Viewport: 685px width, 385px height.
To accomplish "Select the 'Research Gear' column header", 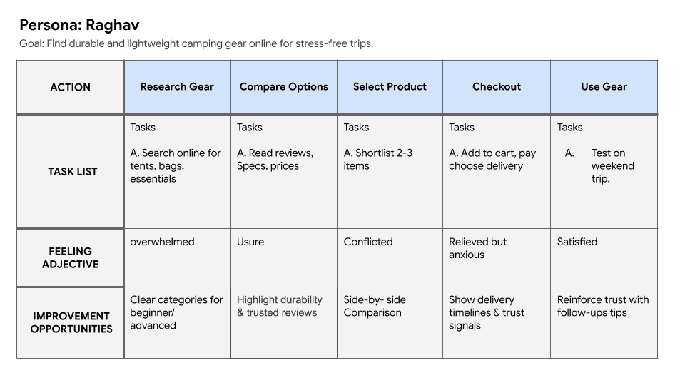I will (x=177, y=87).
